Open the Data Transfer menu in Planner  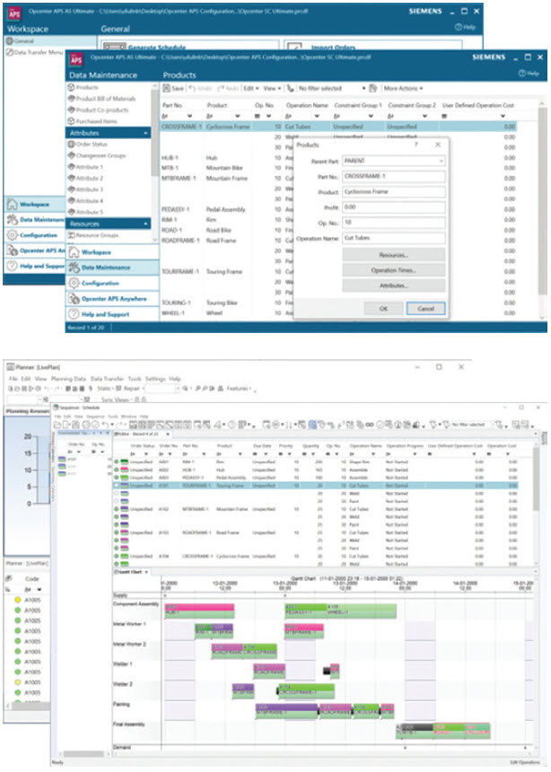tap(107, 379)
